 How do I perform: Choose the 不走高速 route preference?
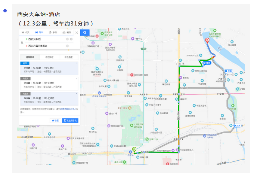[x=68, y=57]
